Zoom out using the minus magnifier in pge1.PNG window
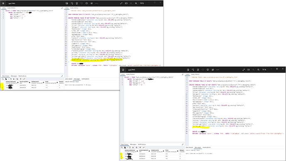Viewport: 286px width, 161px height. (x=131, y=3)
